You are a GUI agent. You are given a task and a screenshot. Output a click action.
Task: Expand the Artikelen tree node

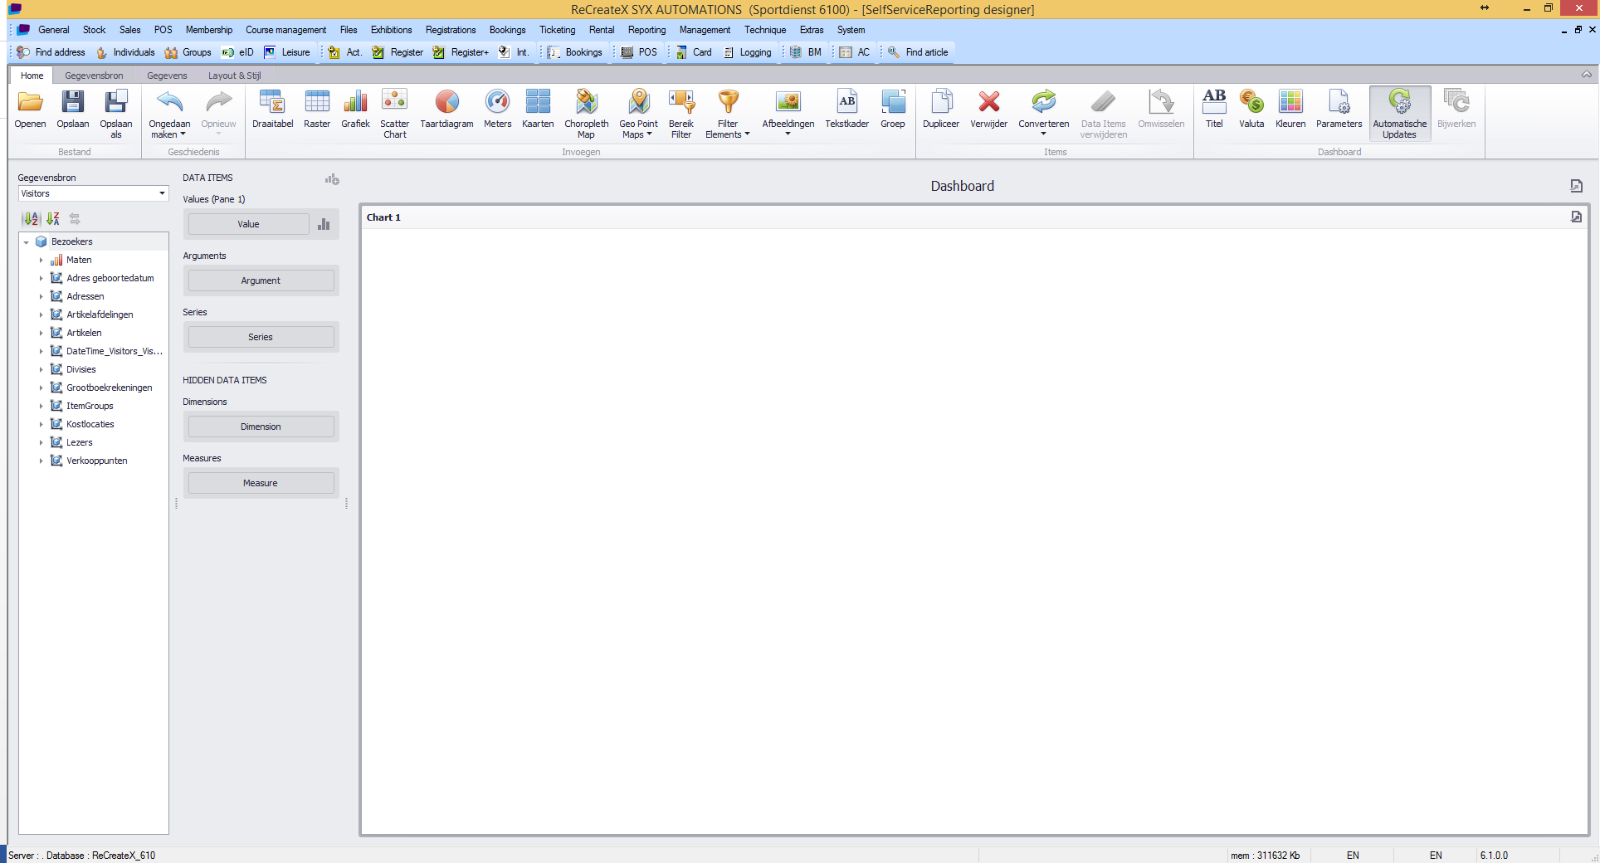tap(41, 333)
